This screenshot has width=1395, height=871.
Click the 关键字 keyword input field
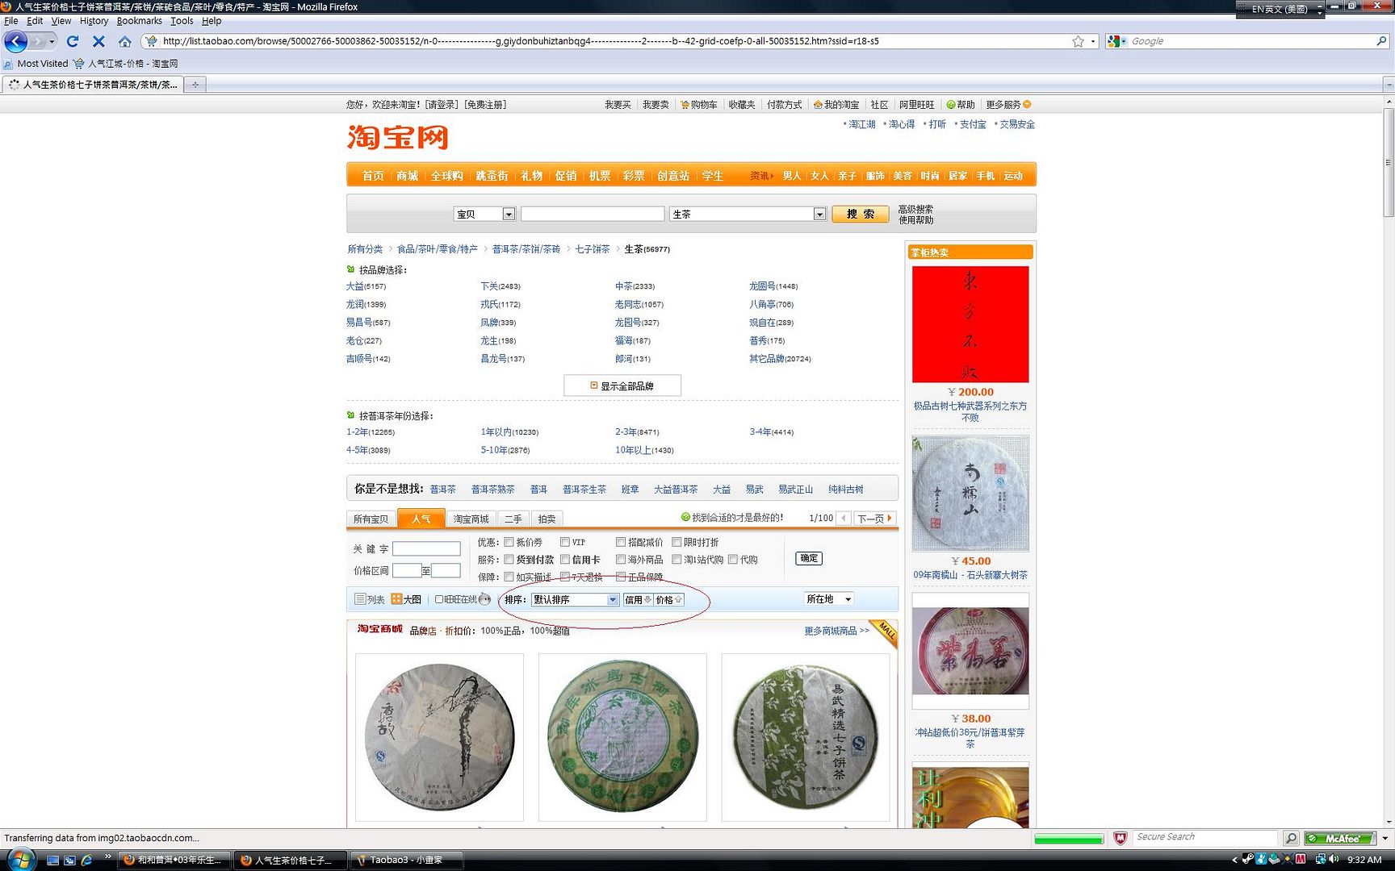(426, 548)
